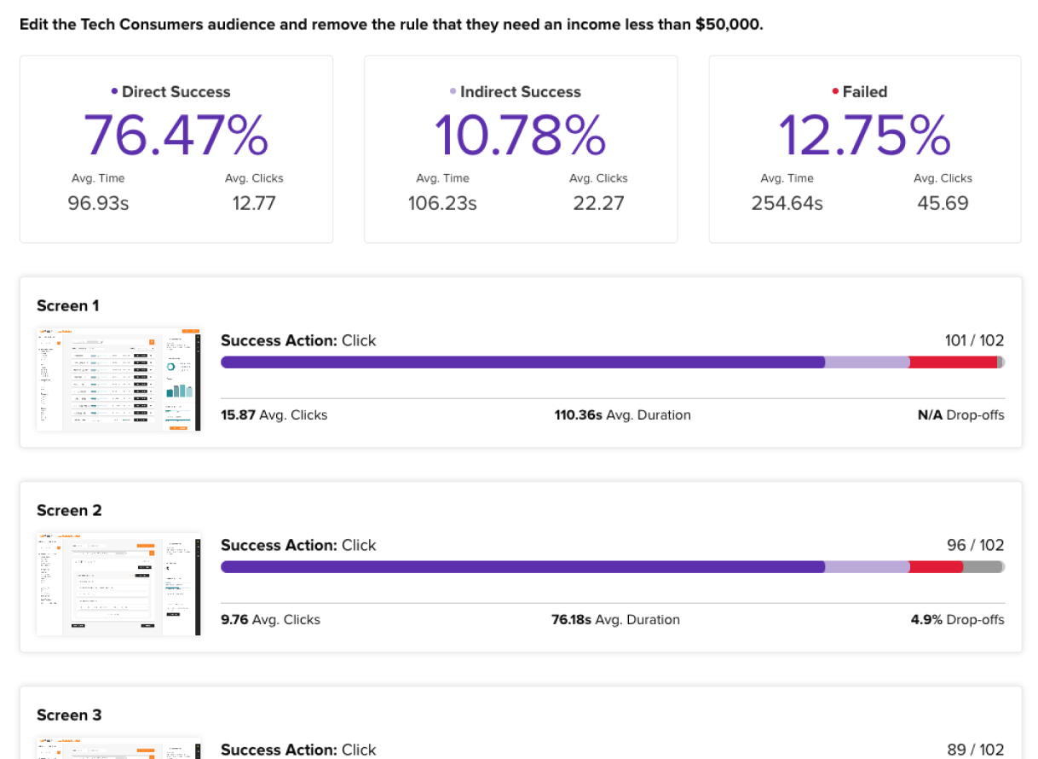The height and width of the screenshot is (759, 1038).
Task: Click the Screen 2 purple direct-success bar
Action: [x=522, y=567]
